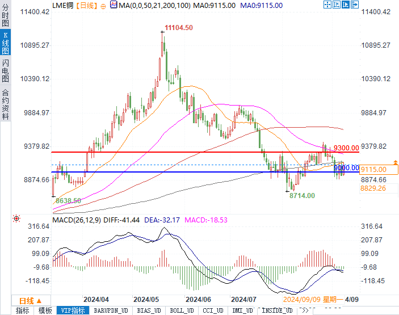Select the K线图 side tab
Image resolution: width=399 pixels, height=315 pixels.
5,43
